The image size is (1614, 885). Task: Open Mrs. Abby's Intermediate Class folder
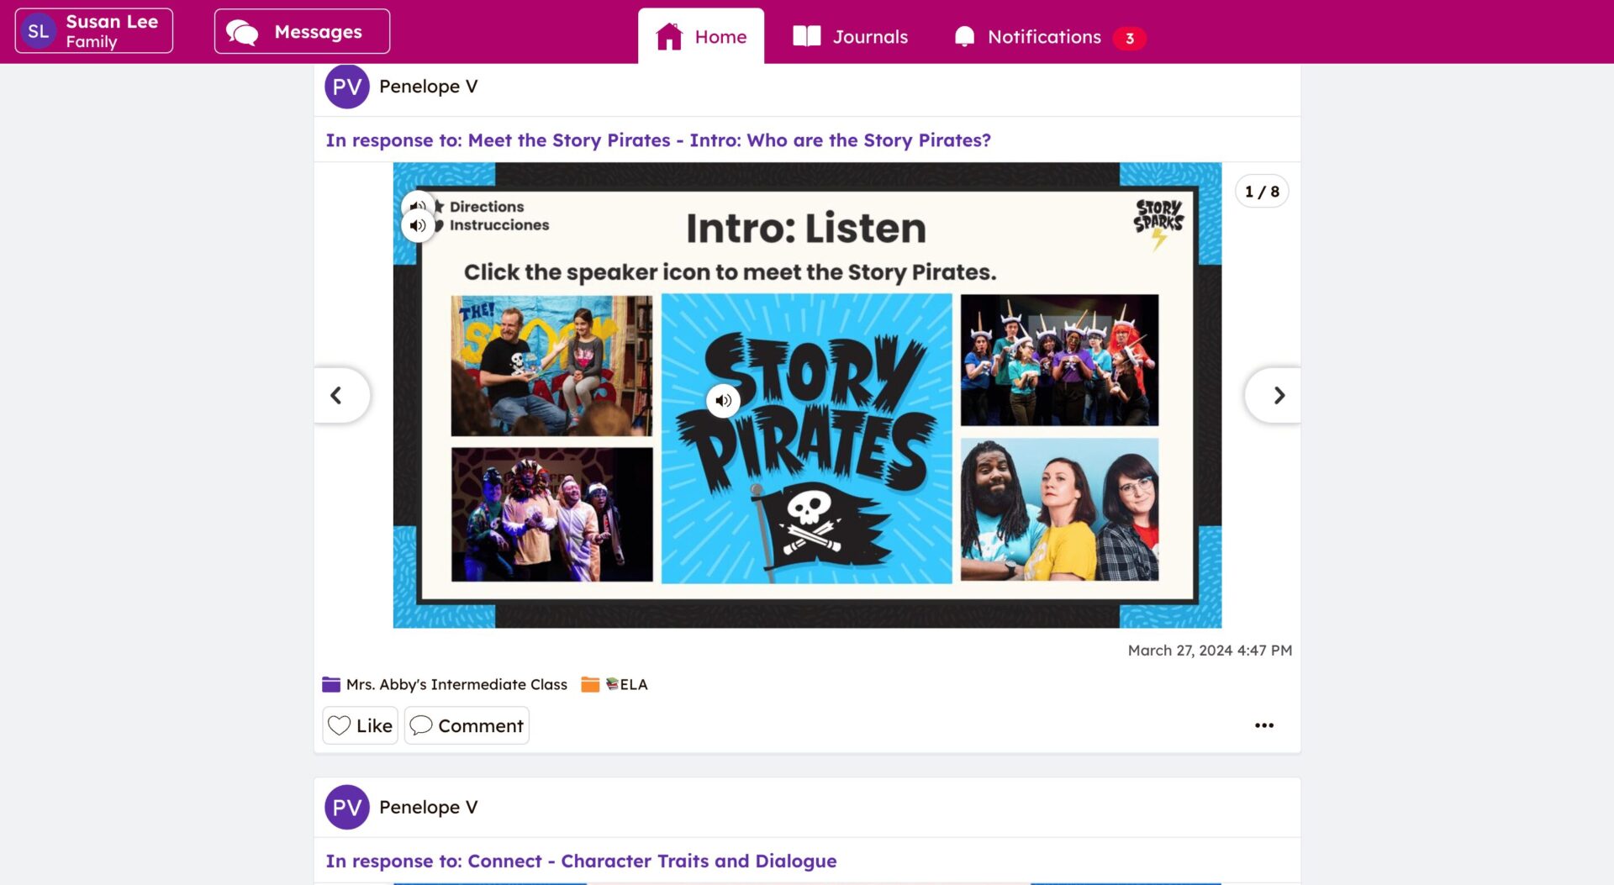pos(456,684)
